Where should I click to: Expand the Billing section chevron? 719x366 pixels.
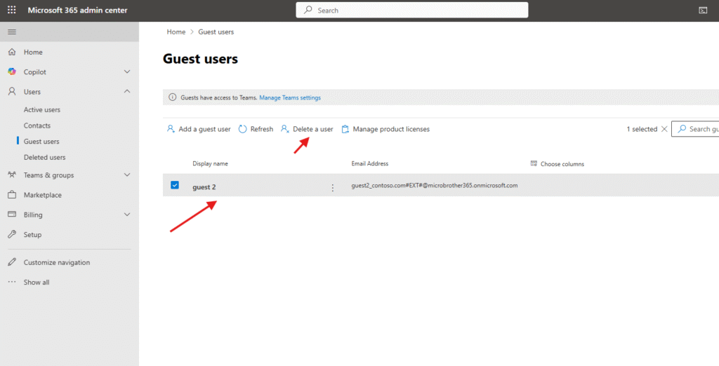[127, 215]
